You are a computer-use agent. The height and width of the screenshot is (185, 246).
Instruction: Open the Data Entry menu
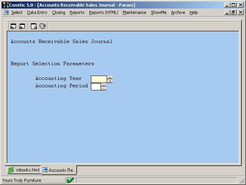coord(37,12)
